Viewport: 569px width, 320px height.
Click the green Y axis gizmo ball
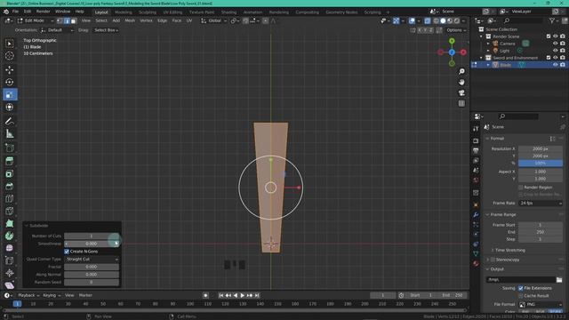(452, 41)
